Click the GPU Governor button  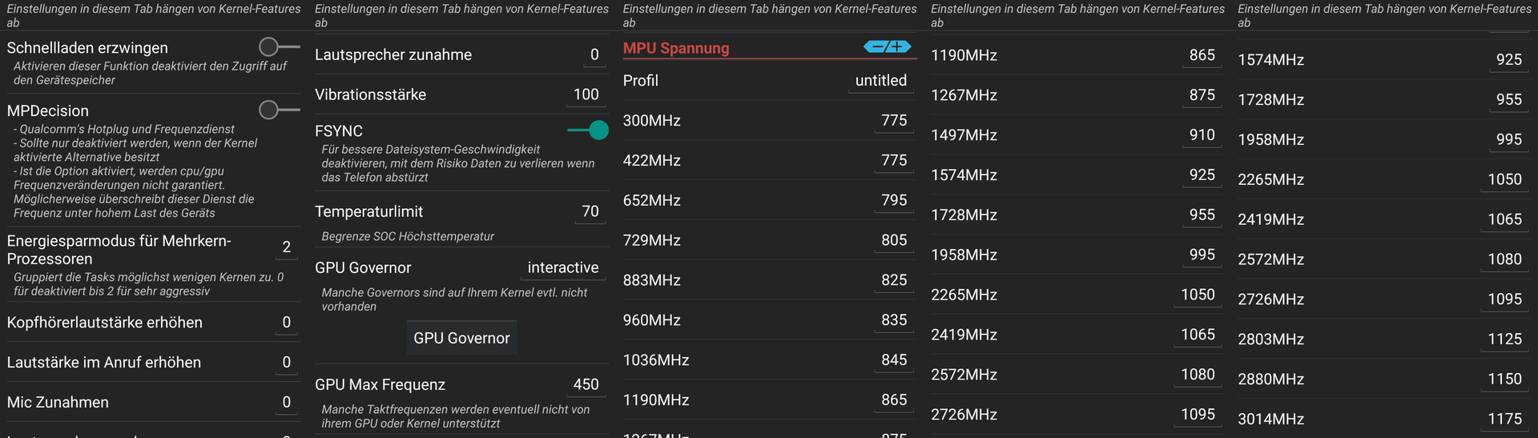(461, 338)
